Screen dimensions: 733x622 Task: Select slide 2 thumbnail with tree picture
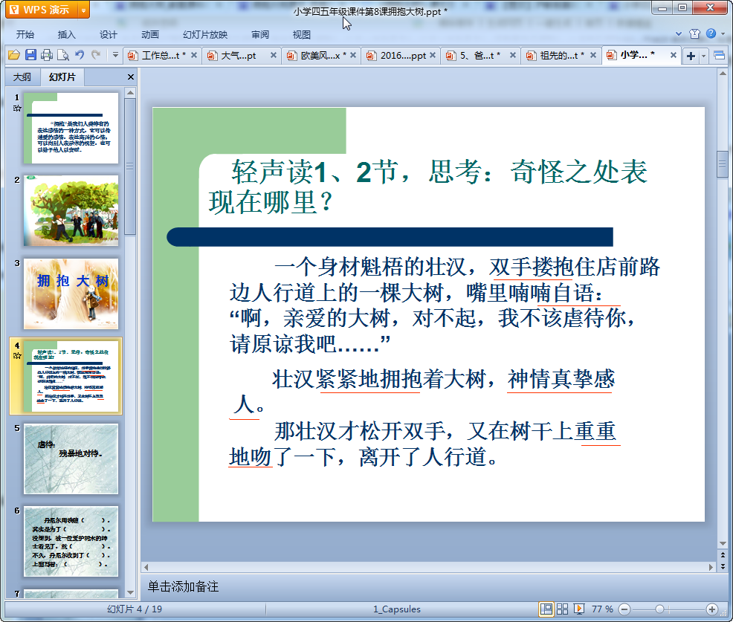coord(71,211)
